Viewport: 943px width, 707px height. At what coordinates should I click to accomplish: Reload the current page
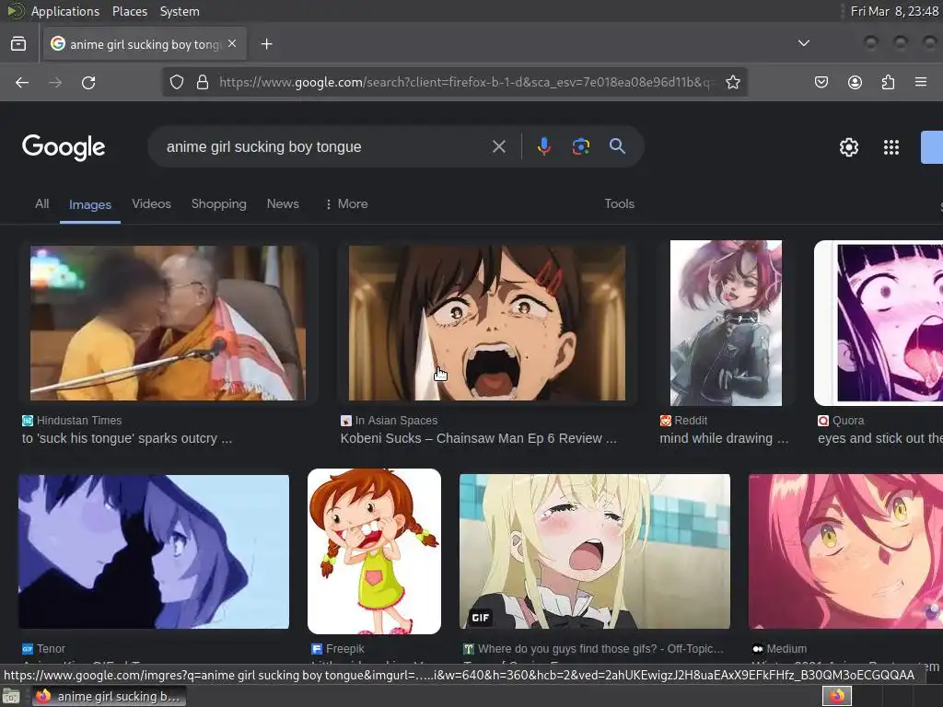click(88, 82)
